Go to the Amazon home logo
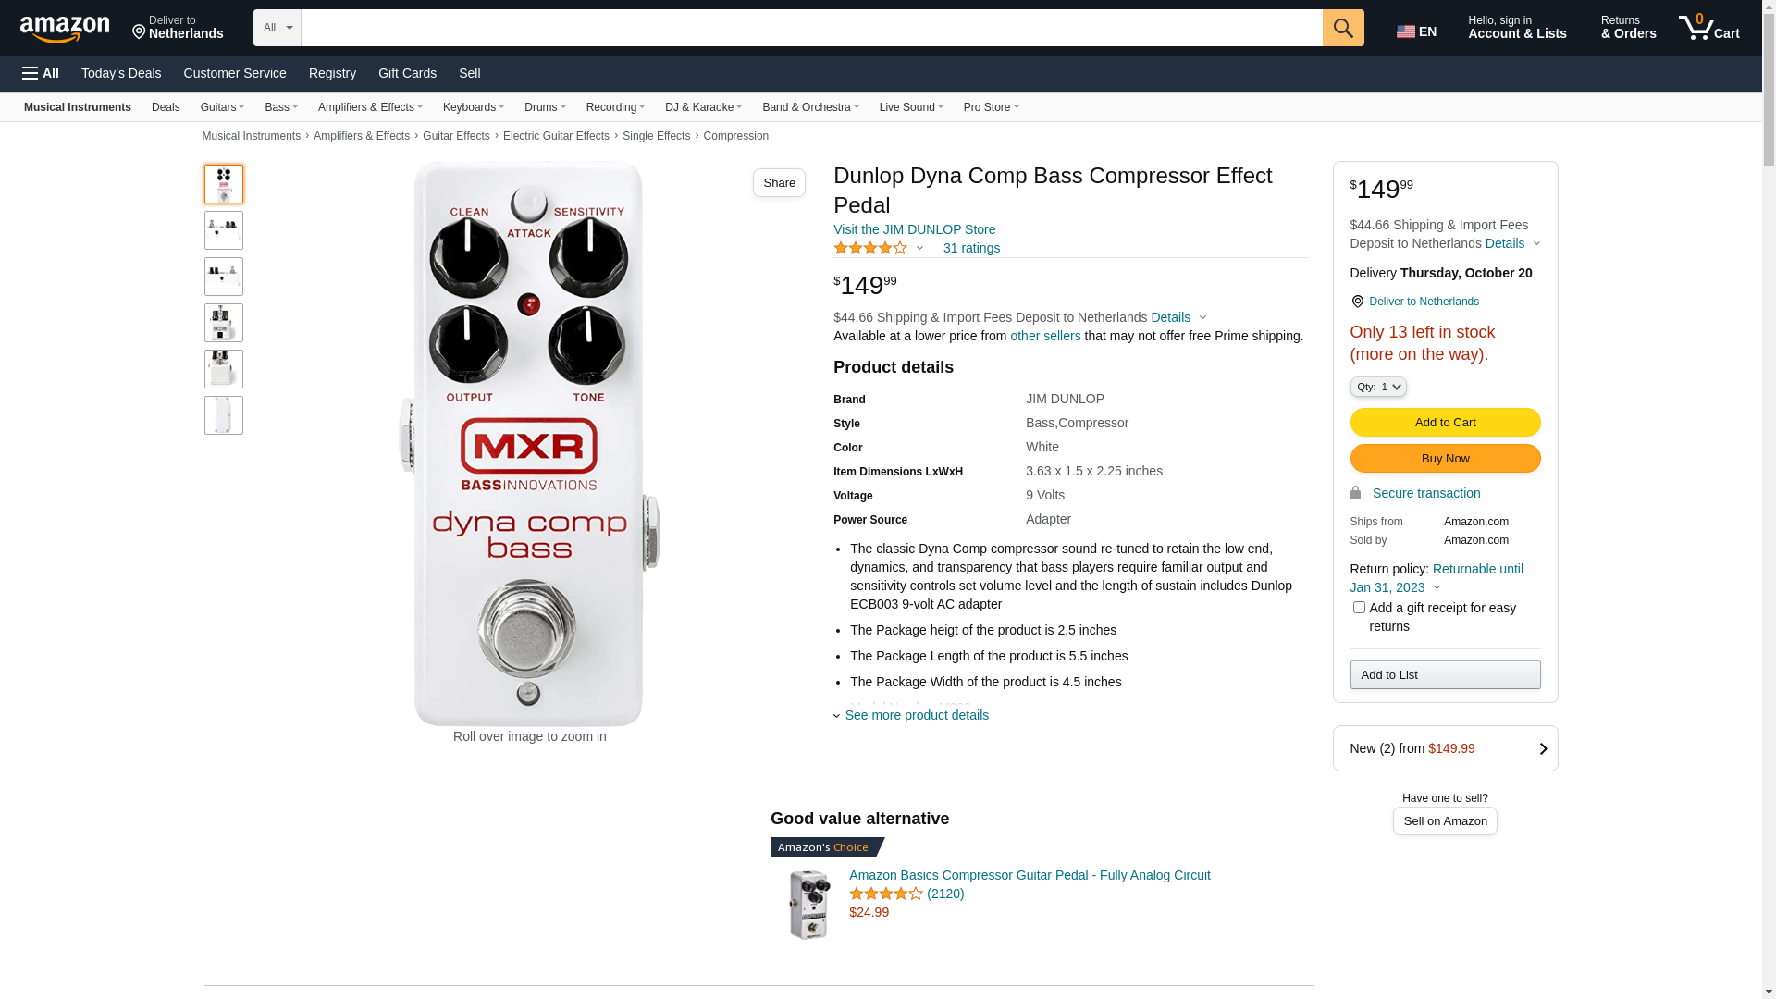 [x=65, y=30]
